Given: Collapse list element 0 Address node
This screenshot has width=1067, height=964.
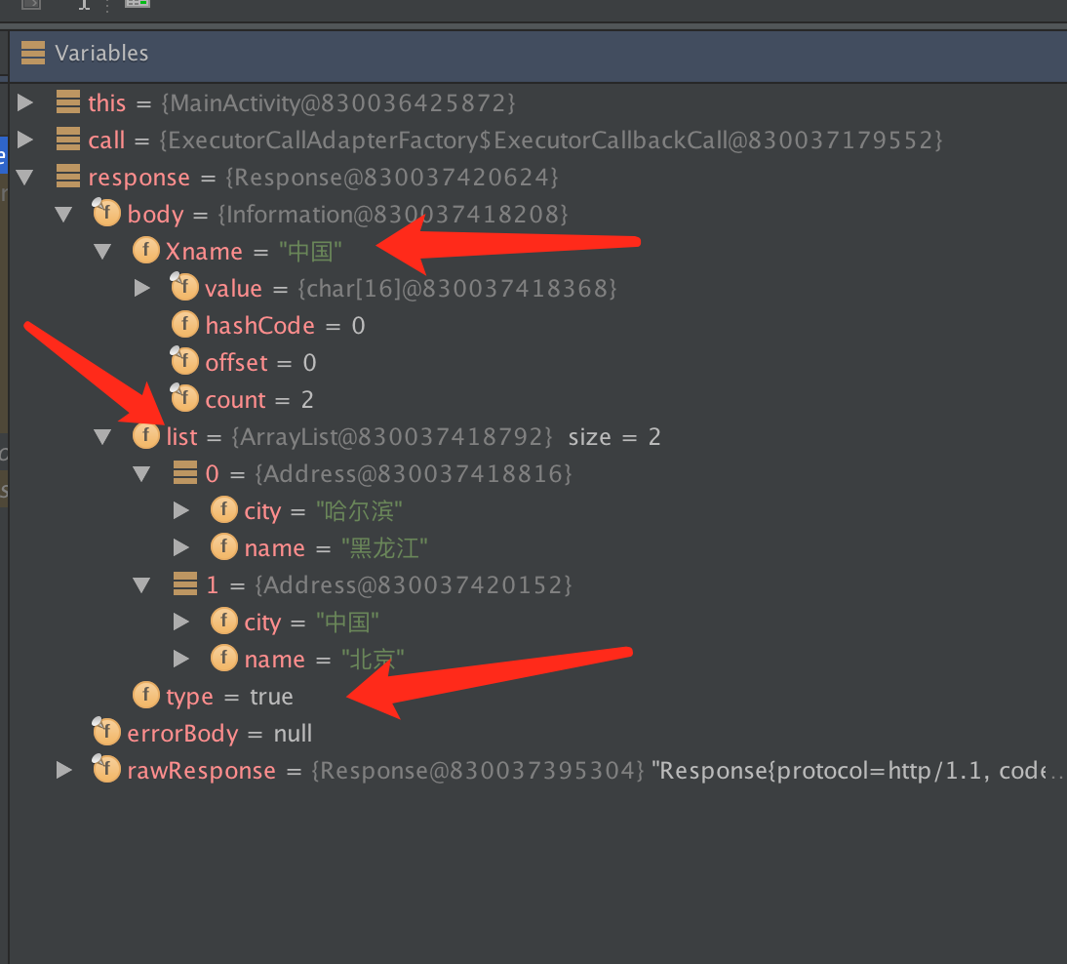Looking at the screenshot, I should (x=142, y=474).
